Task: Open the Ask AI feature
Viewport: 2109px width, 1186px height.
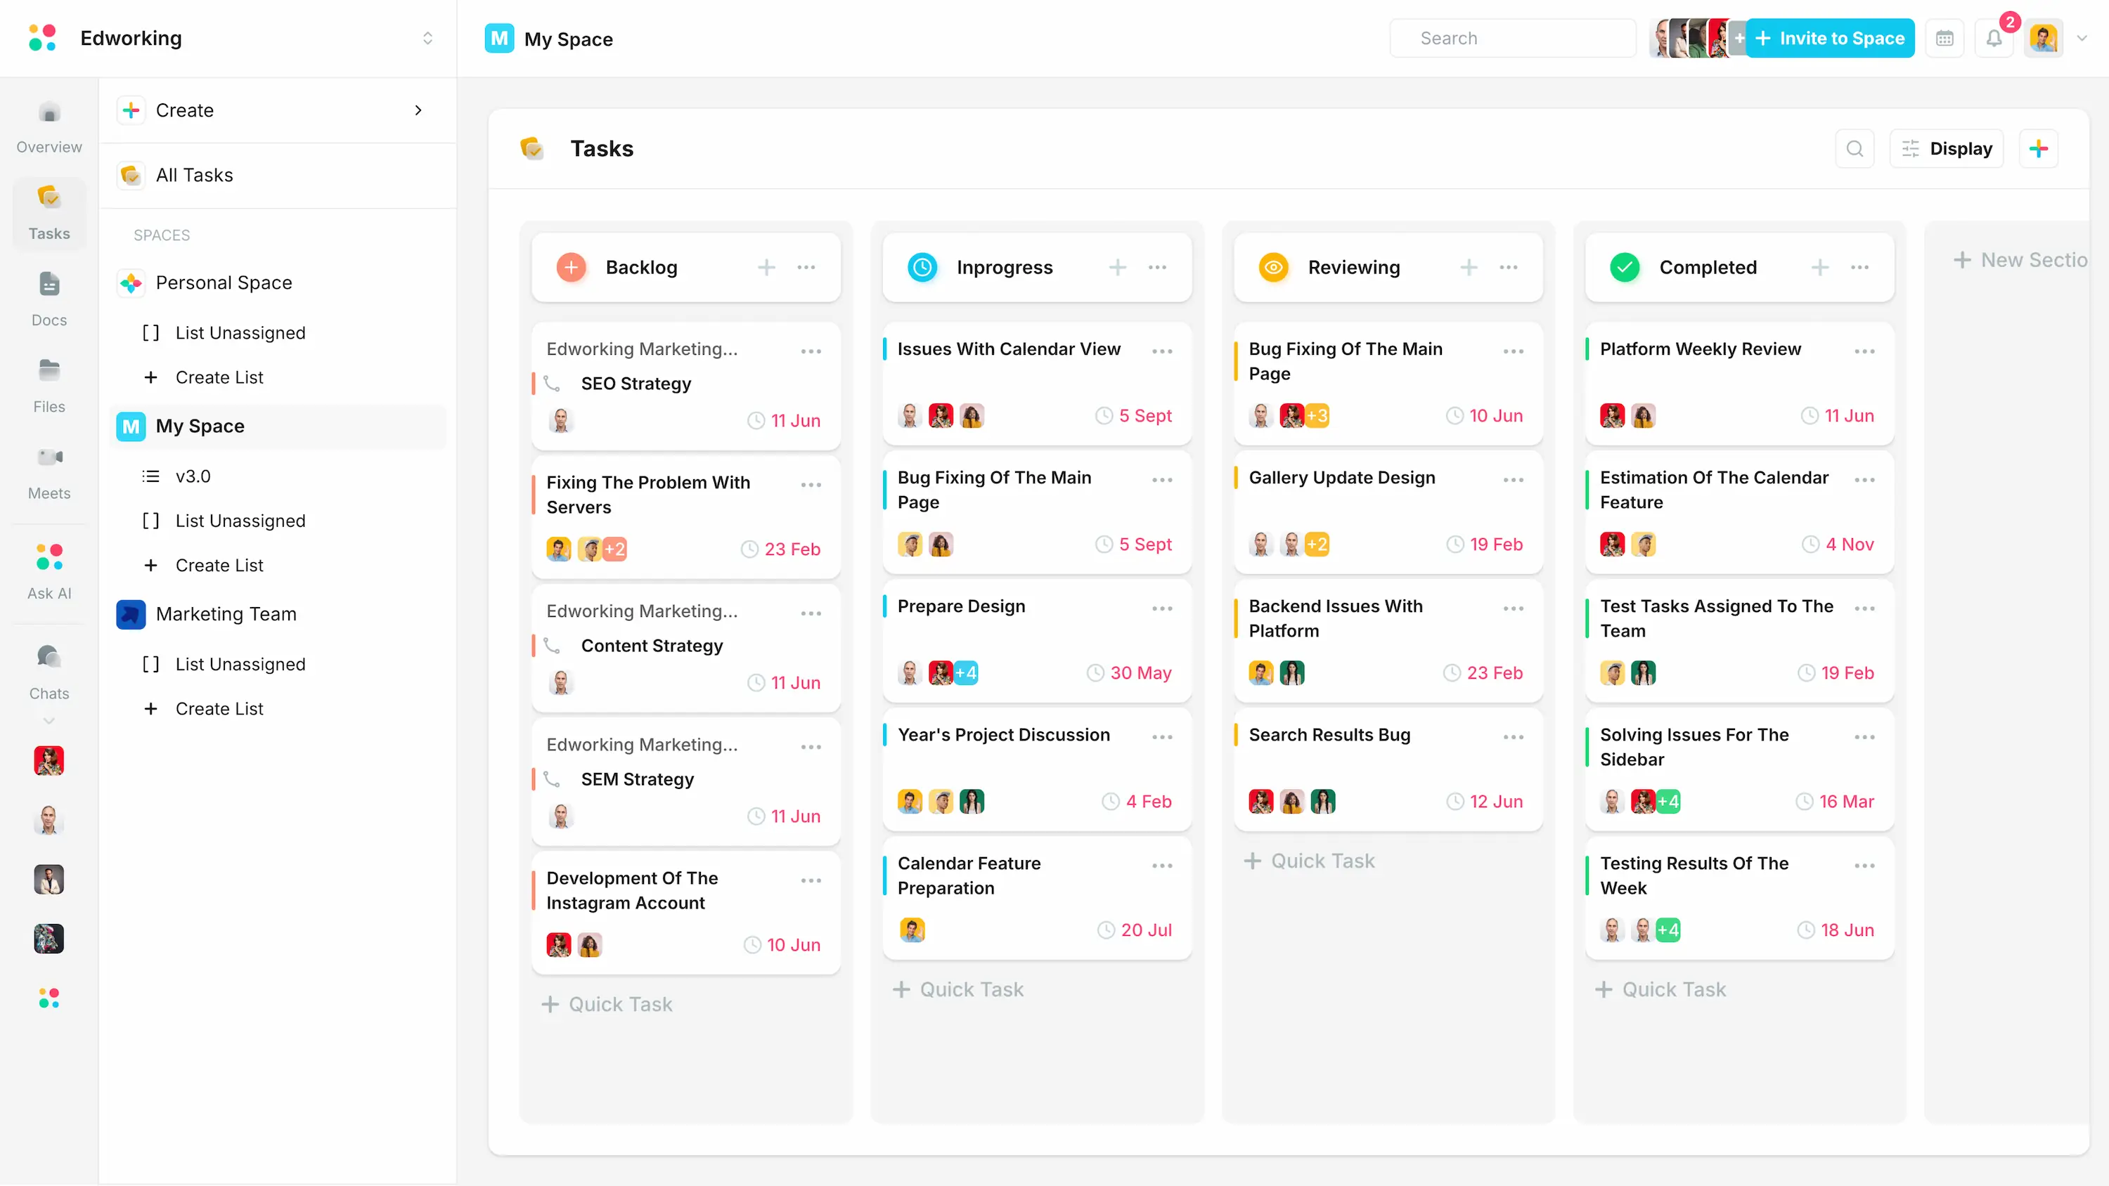Action: point(49,569)
